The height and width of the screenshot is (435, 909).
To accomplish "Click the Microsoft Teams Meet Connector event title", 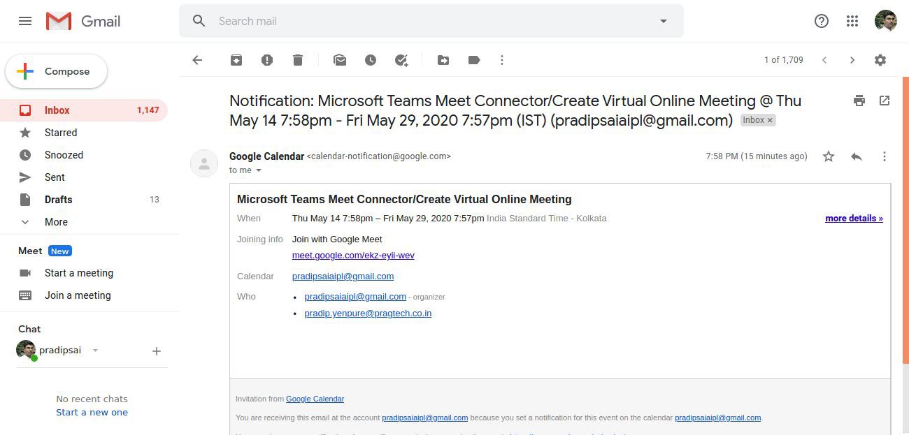I will tap(404, 200).
